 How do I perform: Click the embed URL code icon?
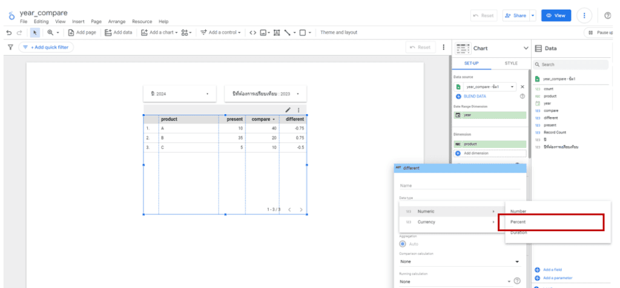pos(252,33)
